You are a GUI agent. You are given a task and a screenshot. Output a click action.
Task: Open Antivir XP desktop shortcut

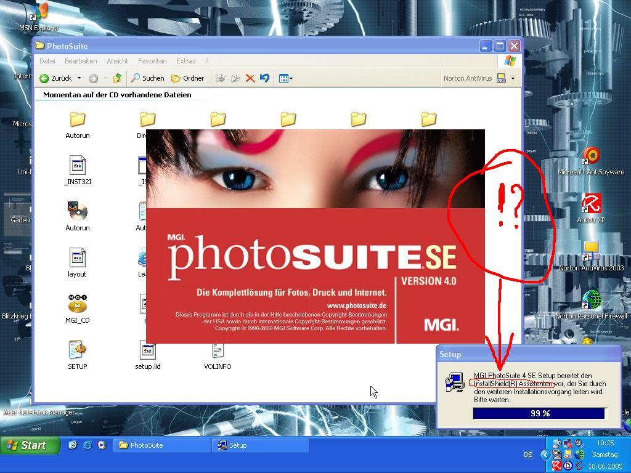(591, 208)
